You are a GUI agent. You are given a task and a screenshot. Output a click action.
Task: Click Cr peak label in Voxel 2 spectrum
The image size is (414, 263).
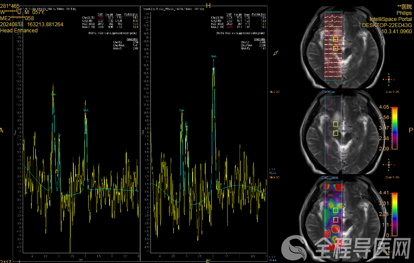[x=186, y=123]
